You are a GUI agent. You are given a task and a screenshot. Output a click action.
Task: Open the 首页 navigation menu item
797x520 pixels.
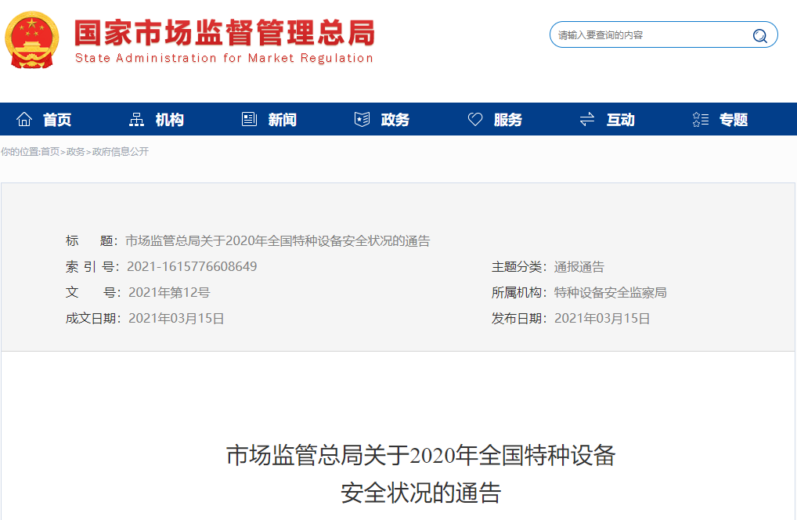click(x=57, y=120)
